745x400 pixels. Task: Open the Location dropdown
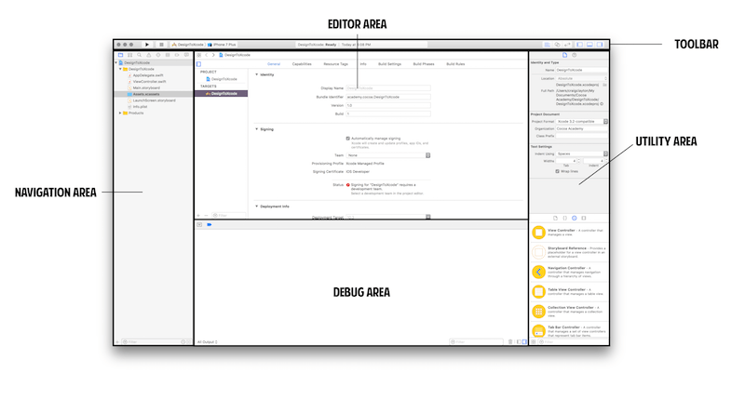(x=581, y=78)
